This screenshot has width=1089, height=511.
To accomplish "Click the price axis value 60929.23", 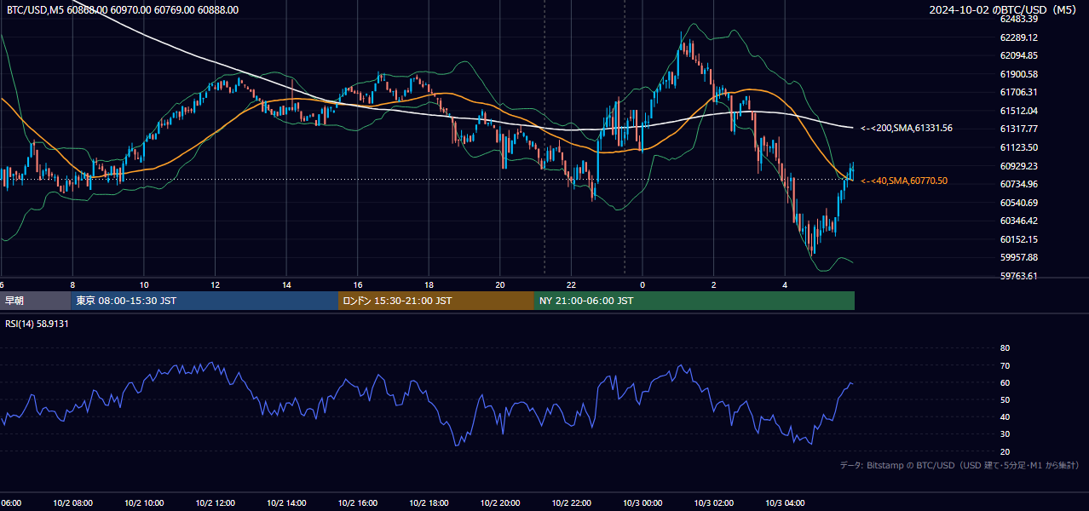I will tap(1018, 166).
